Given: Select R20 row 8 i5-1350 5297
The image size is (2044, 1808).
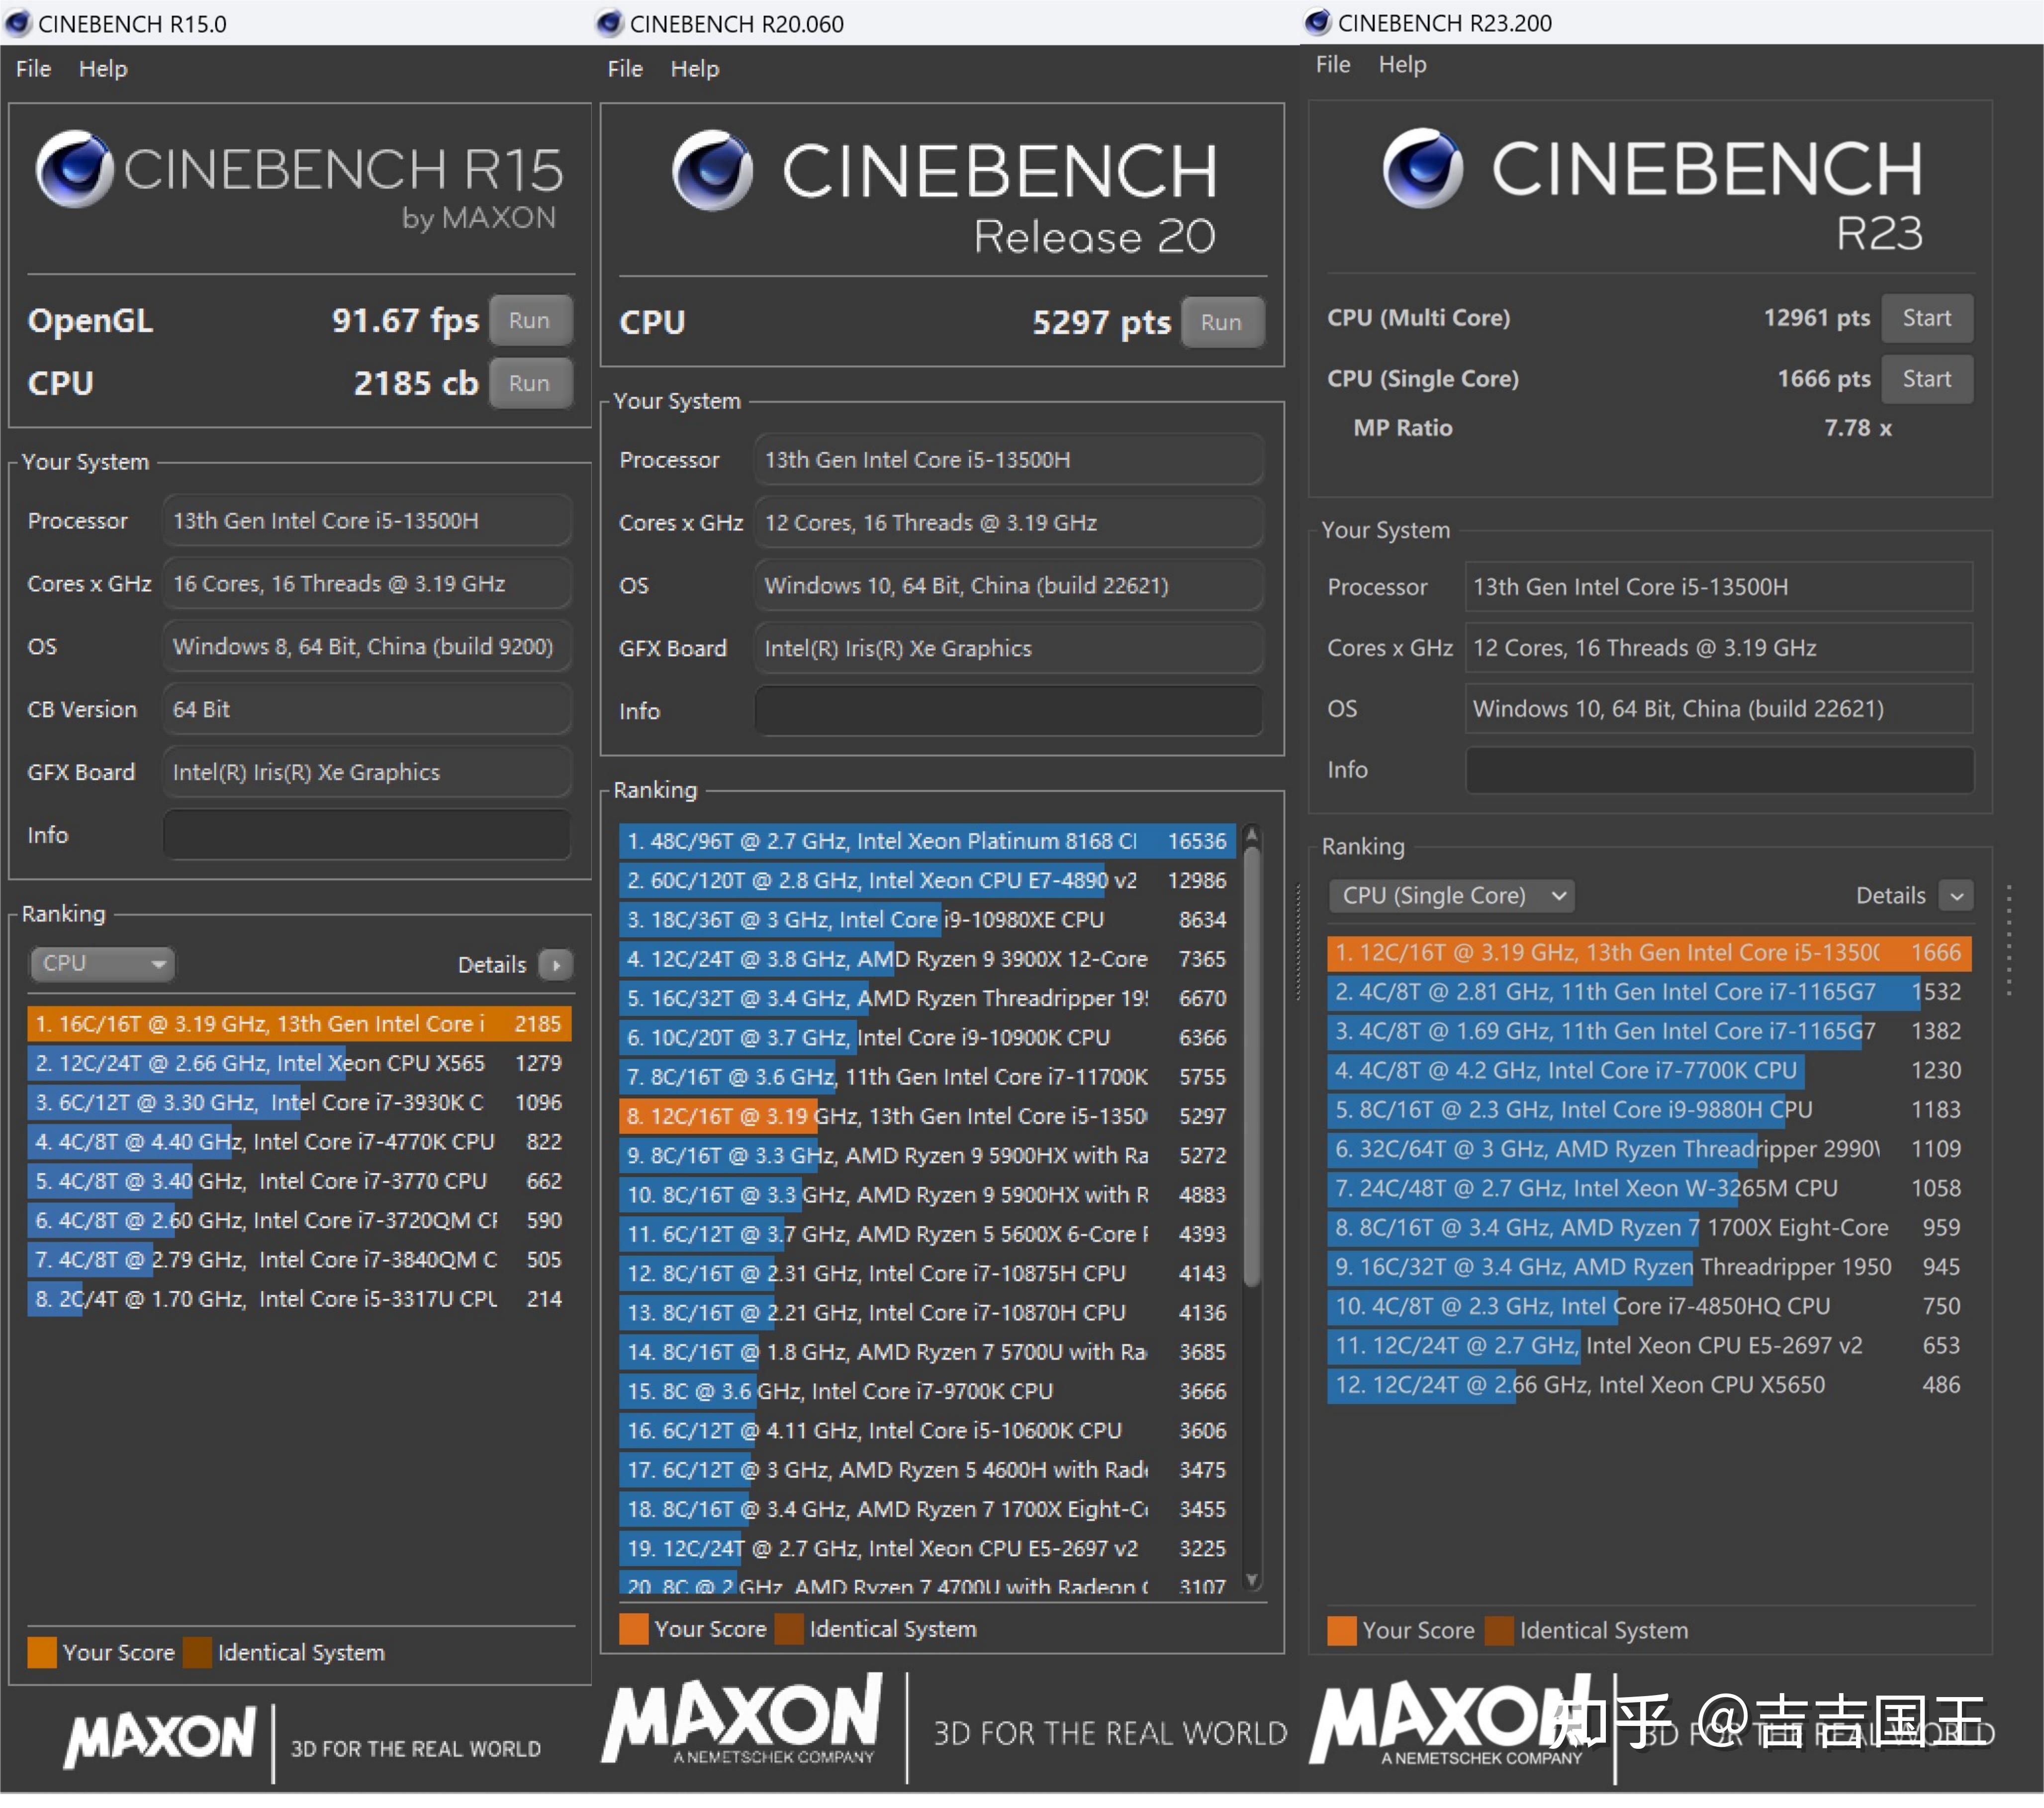Looking at the screenshot, I should click(x=927, y=1116).
